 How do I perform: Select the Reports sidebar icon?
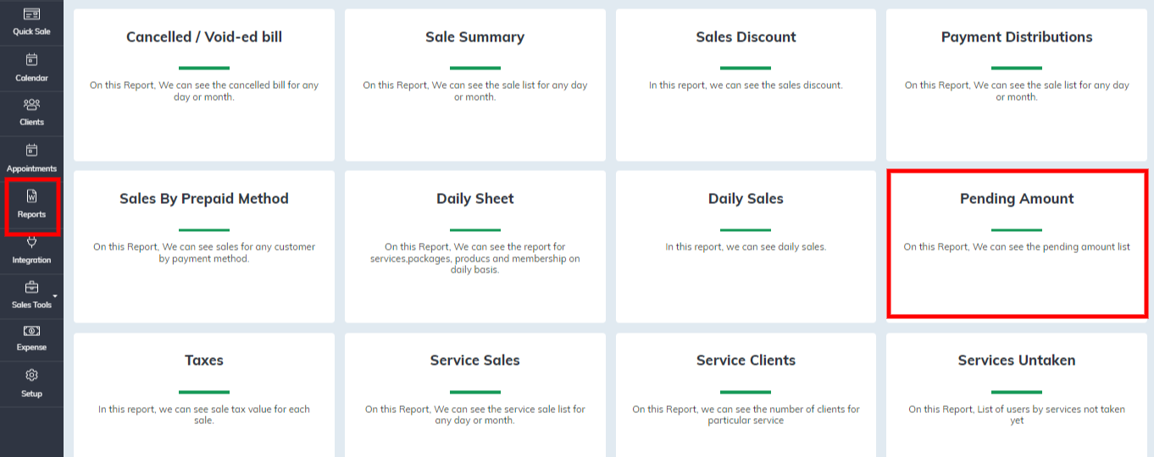click(31, 196)
